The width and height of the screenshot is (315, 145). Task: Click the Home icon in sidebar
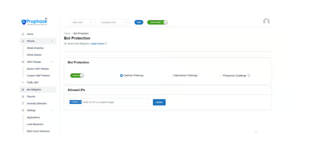[x=23, y=34]
